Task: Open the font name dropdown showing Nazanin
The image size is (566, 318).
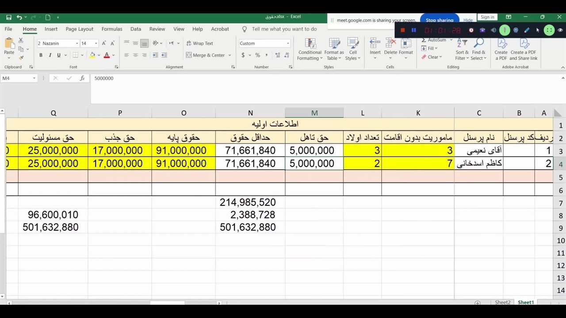Action: pos(76,43)
